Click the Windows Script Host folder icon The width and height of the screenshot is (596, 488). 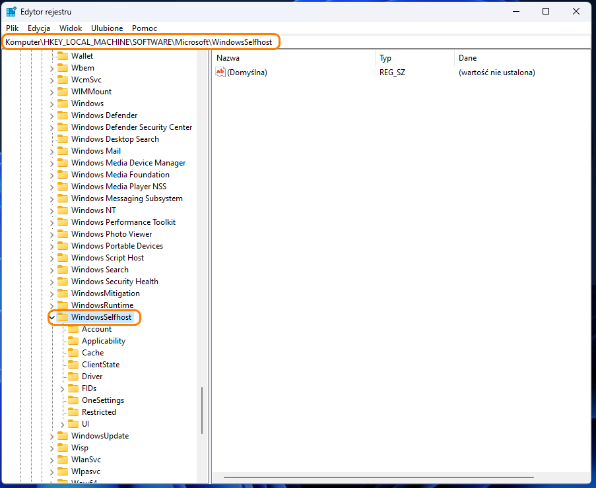point(62,257)
